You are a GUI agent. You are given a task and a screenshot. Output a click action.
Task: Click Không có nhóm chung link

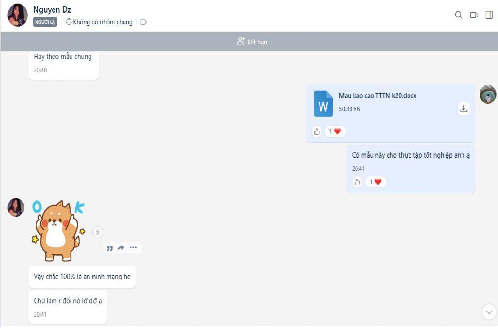click(x=100, y=22)
